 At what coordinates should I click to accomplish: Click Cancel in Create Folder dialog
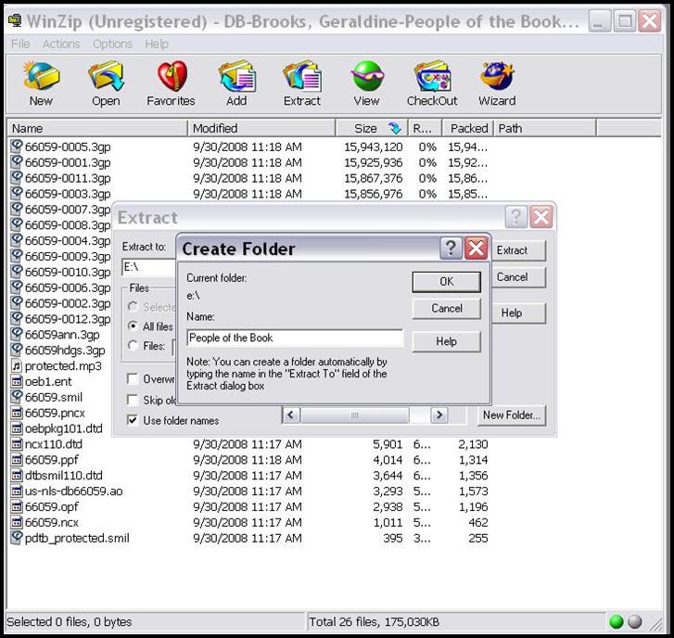tap(447, 308)
